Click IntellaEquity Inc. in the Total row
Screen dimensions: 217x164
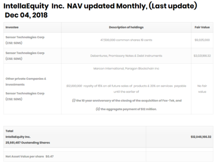point(18,137)
